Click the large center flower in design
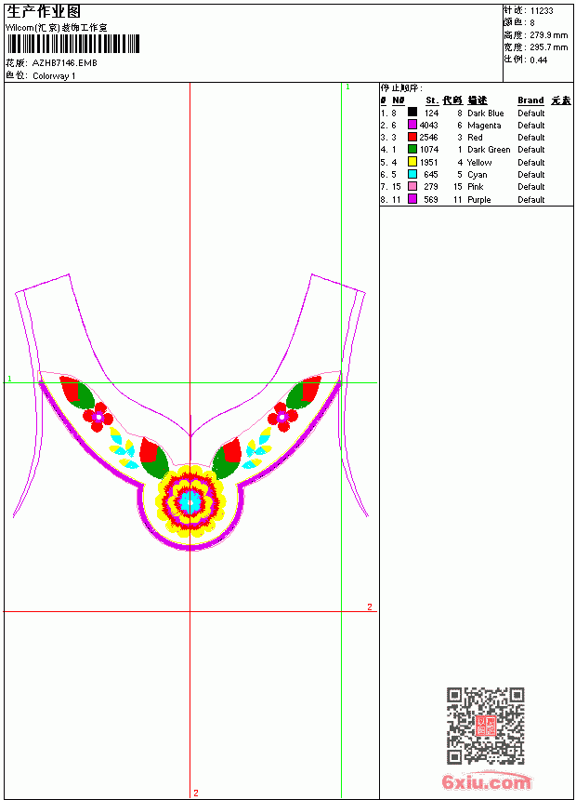This screenshot has height=800, width=576. [x=190, y=501]
